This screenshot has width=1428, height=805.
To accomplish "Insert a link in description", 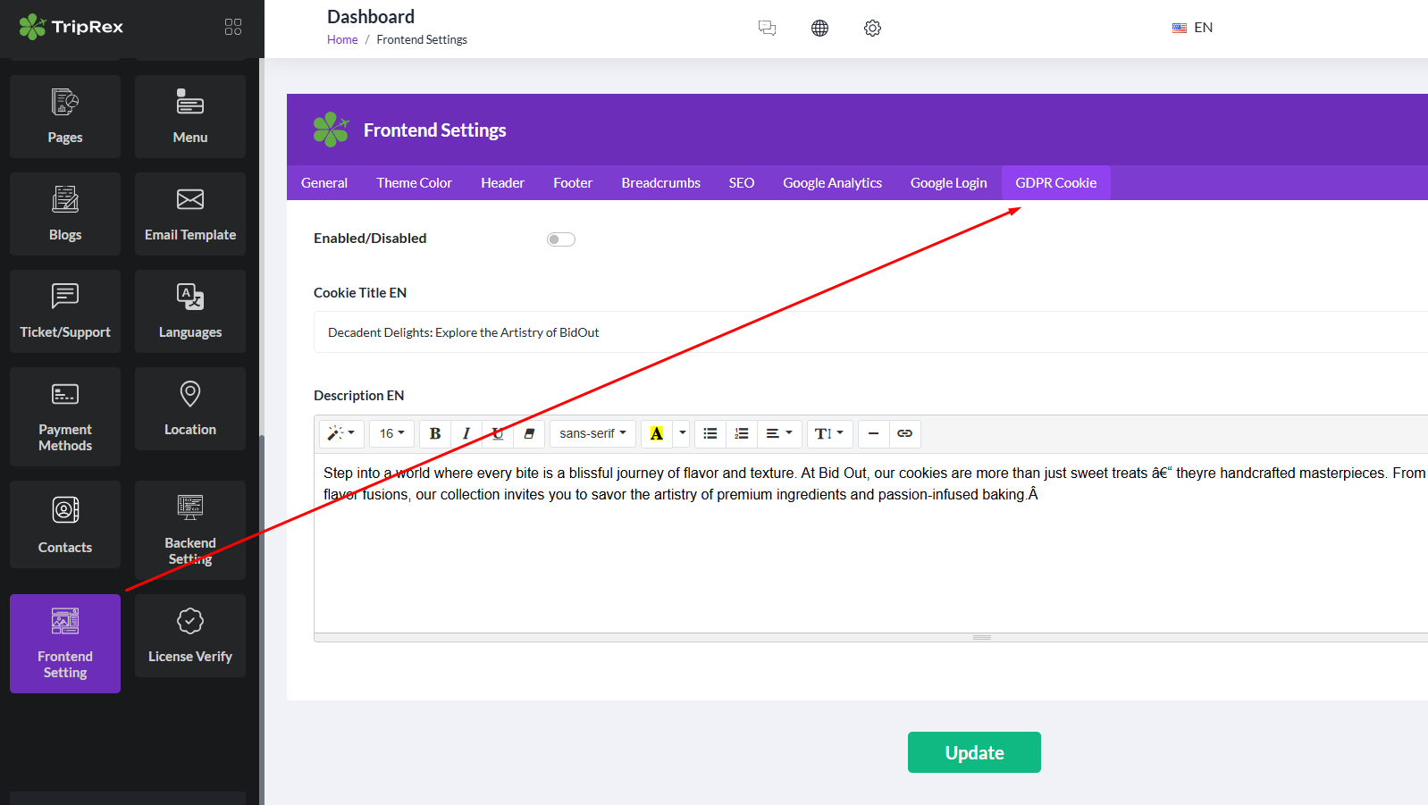I will coord(904,433).
